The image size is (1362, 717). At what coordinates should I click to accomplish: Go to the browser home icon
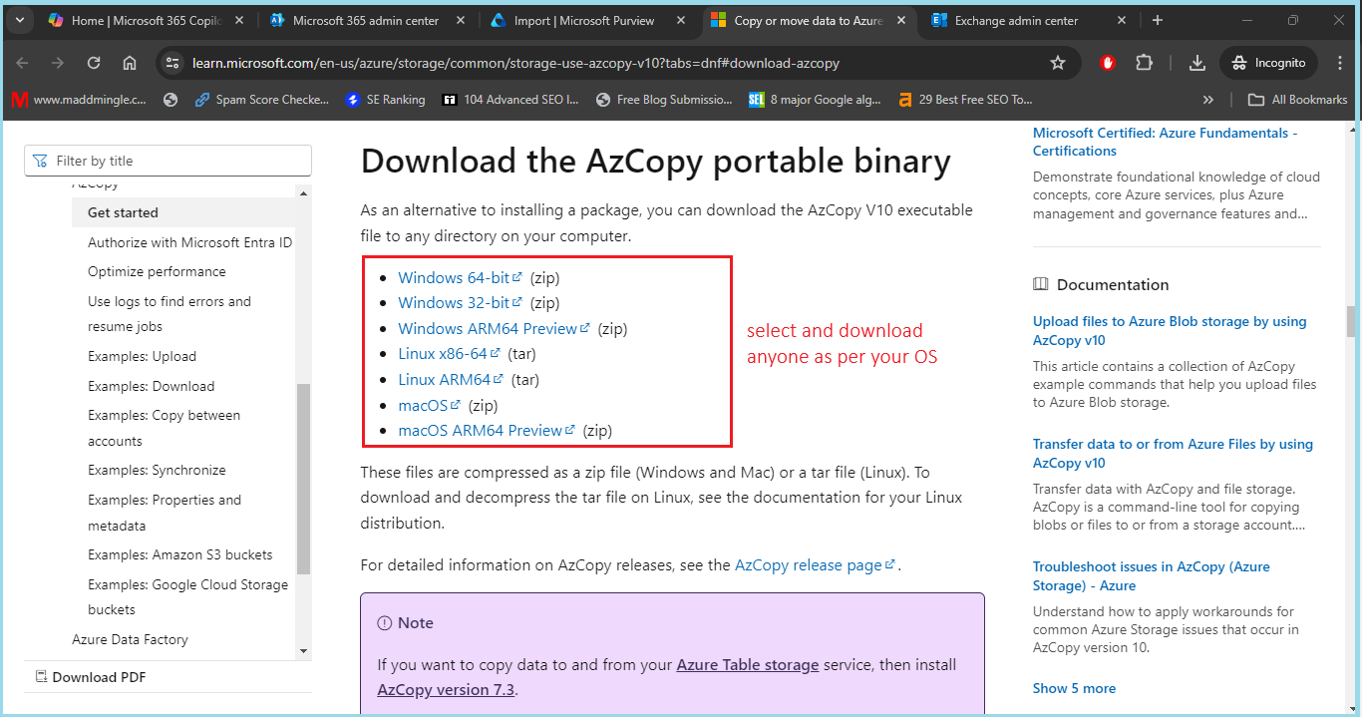tap(130, 63)
